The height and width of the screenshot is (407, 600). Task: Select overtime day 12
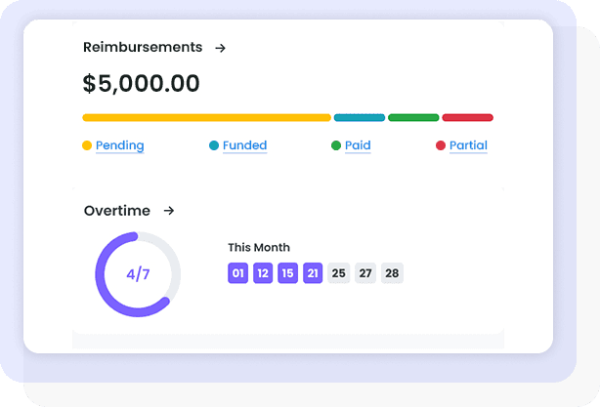click(x=263, y=273)
